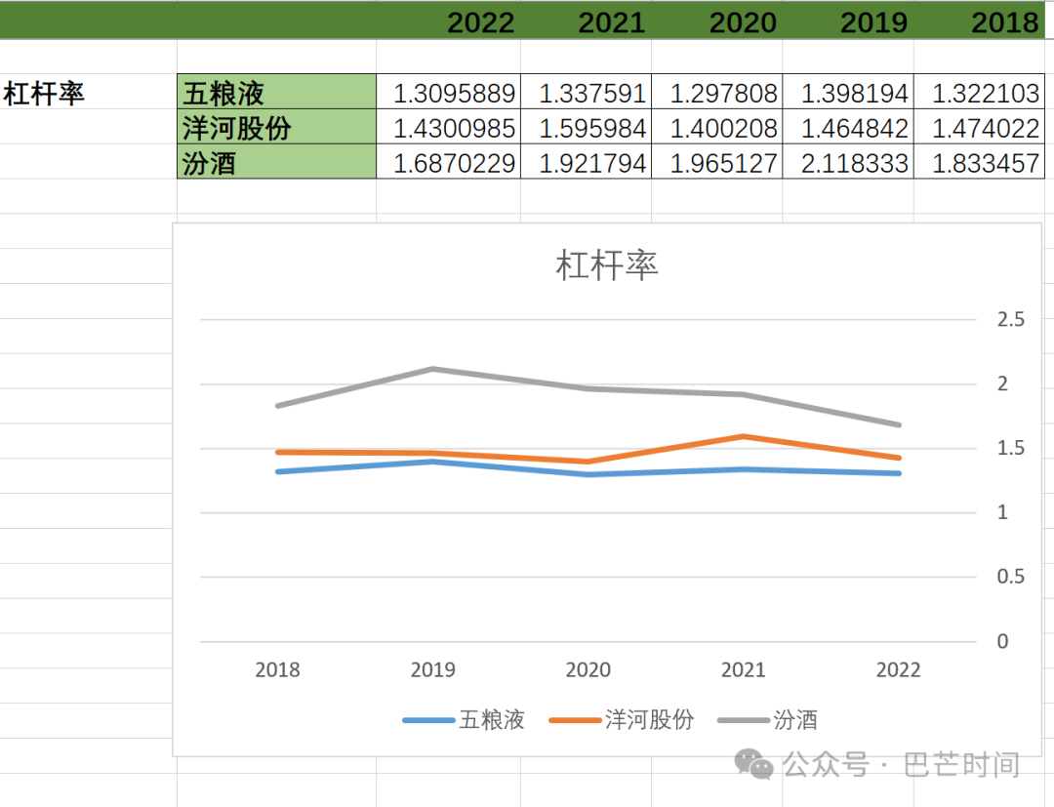Click cell value 1.398194
The width and height of the screenshot is (1054, 807).
[848, 93]
